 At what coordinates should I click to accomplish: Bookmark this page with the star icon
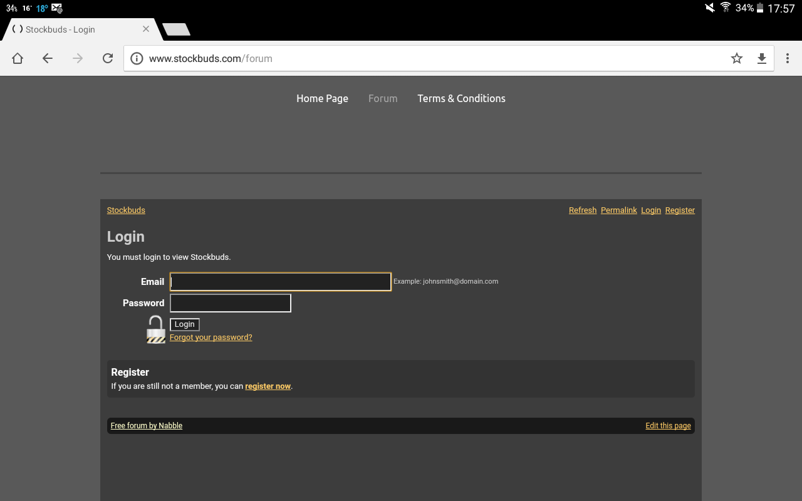point(737,58)
